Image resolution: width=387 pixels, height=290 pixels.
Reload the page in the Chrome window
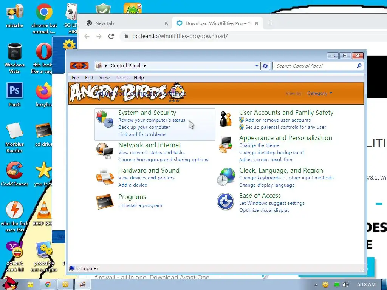111,36
